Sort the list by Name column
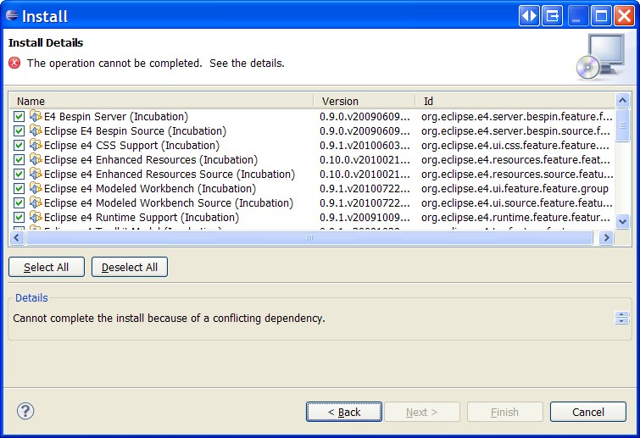The image size is (640, 438). [162, 101]
